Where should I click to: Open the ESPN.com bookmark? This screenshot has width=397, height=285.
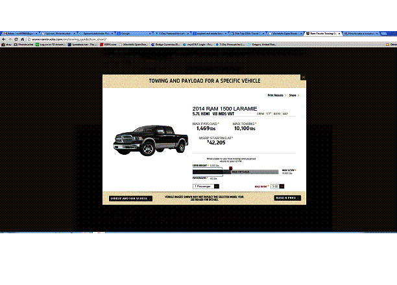(108, 45)
